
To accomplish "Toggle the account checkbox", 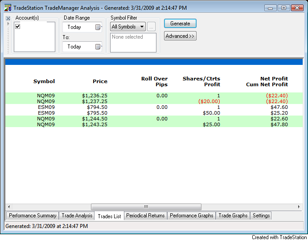I will tap(18, 26).
